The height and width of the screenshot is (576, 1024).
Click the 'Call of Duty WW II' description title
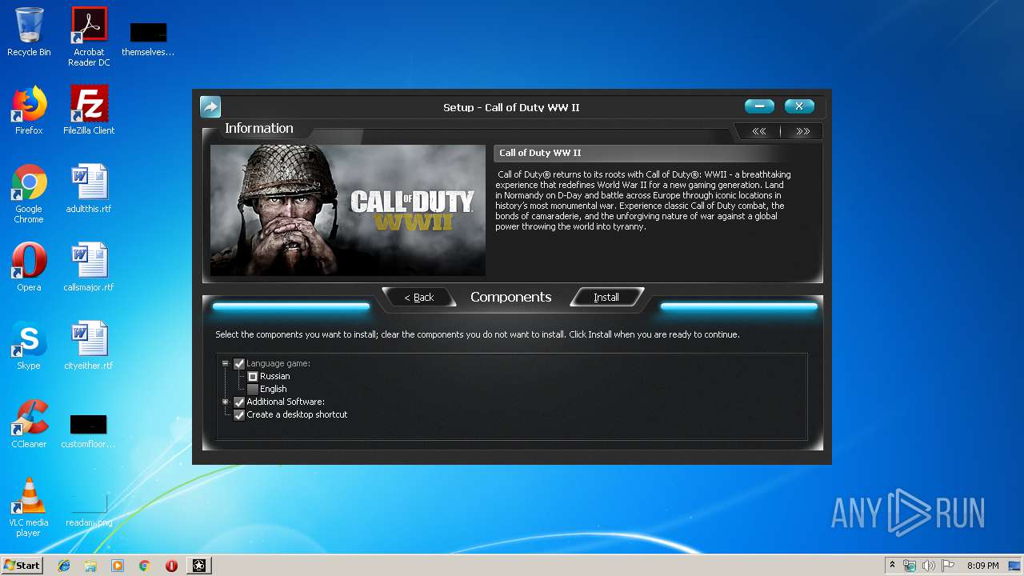click(540, 153)
